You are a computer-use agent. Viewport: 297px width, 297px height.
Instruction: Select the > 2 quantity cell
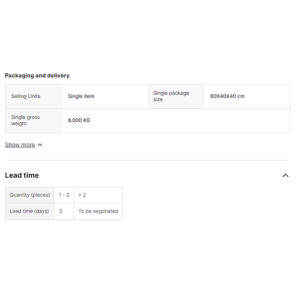pos(82,195)
